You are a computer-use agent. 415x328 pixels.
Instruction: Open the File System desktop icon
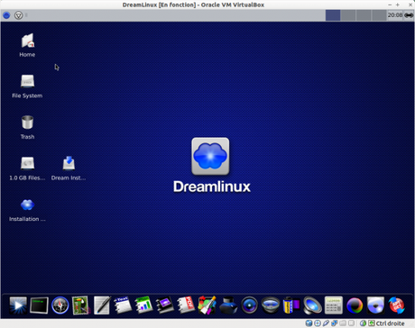pos(27,81)
